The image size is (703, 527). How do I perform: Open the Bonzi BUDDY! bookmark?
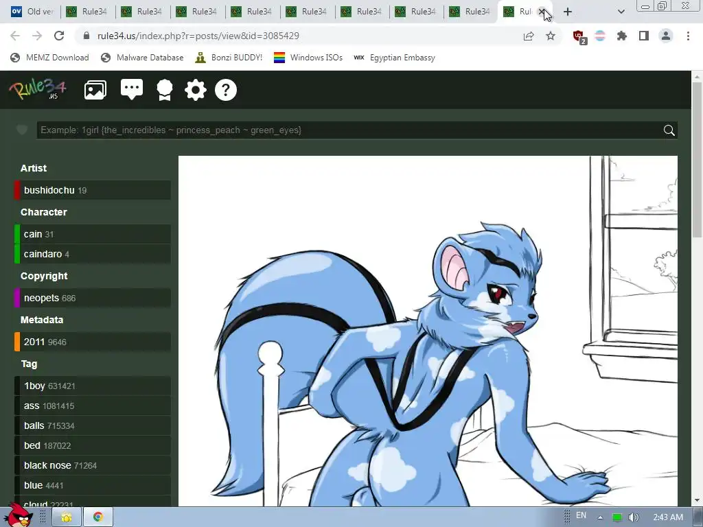tap(229, 58)
